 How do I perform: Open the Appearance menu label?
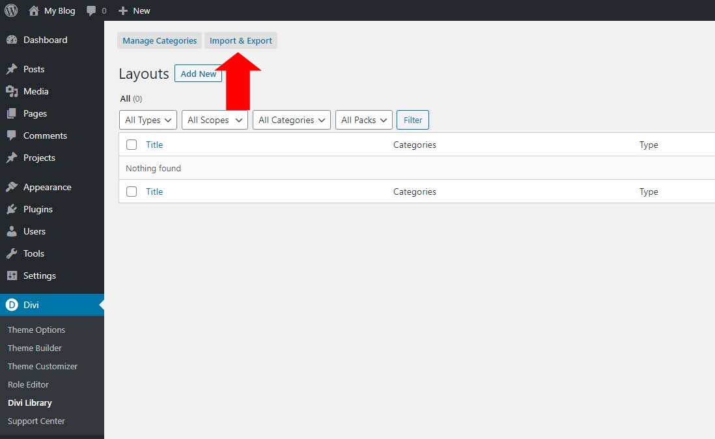pyautogui.click(x=48, y=187)
